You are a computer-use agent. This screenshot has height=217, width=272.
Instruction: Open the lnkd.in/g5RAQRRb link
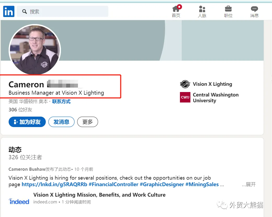click(x=54, y=184)
